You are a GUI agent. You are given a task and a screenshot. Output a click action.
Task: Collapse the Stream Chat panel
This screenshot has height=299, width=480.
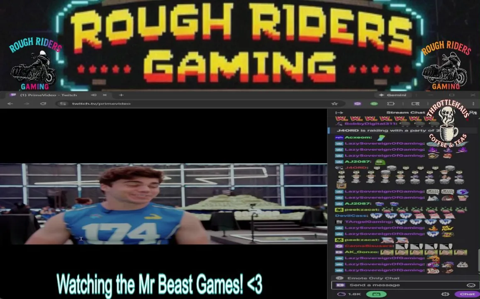point(339,113)
